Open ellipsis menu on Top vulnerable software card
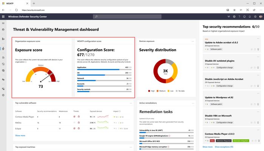This screenshot has height=151, width=264. click(131, 103)
